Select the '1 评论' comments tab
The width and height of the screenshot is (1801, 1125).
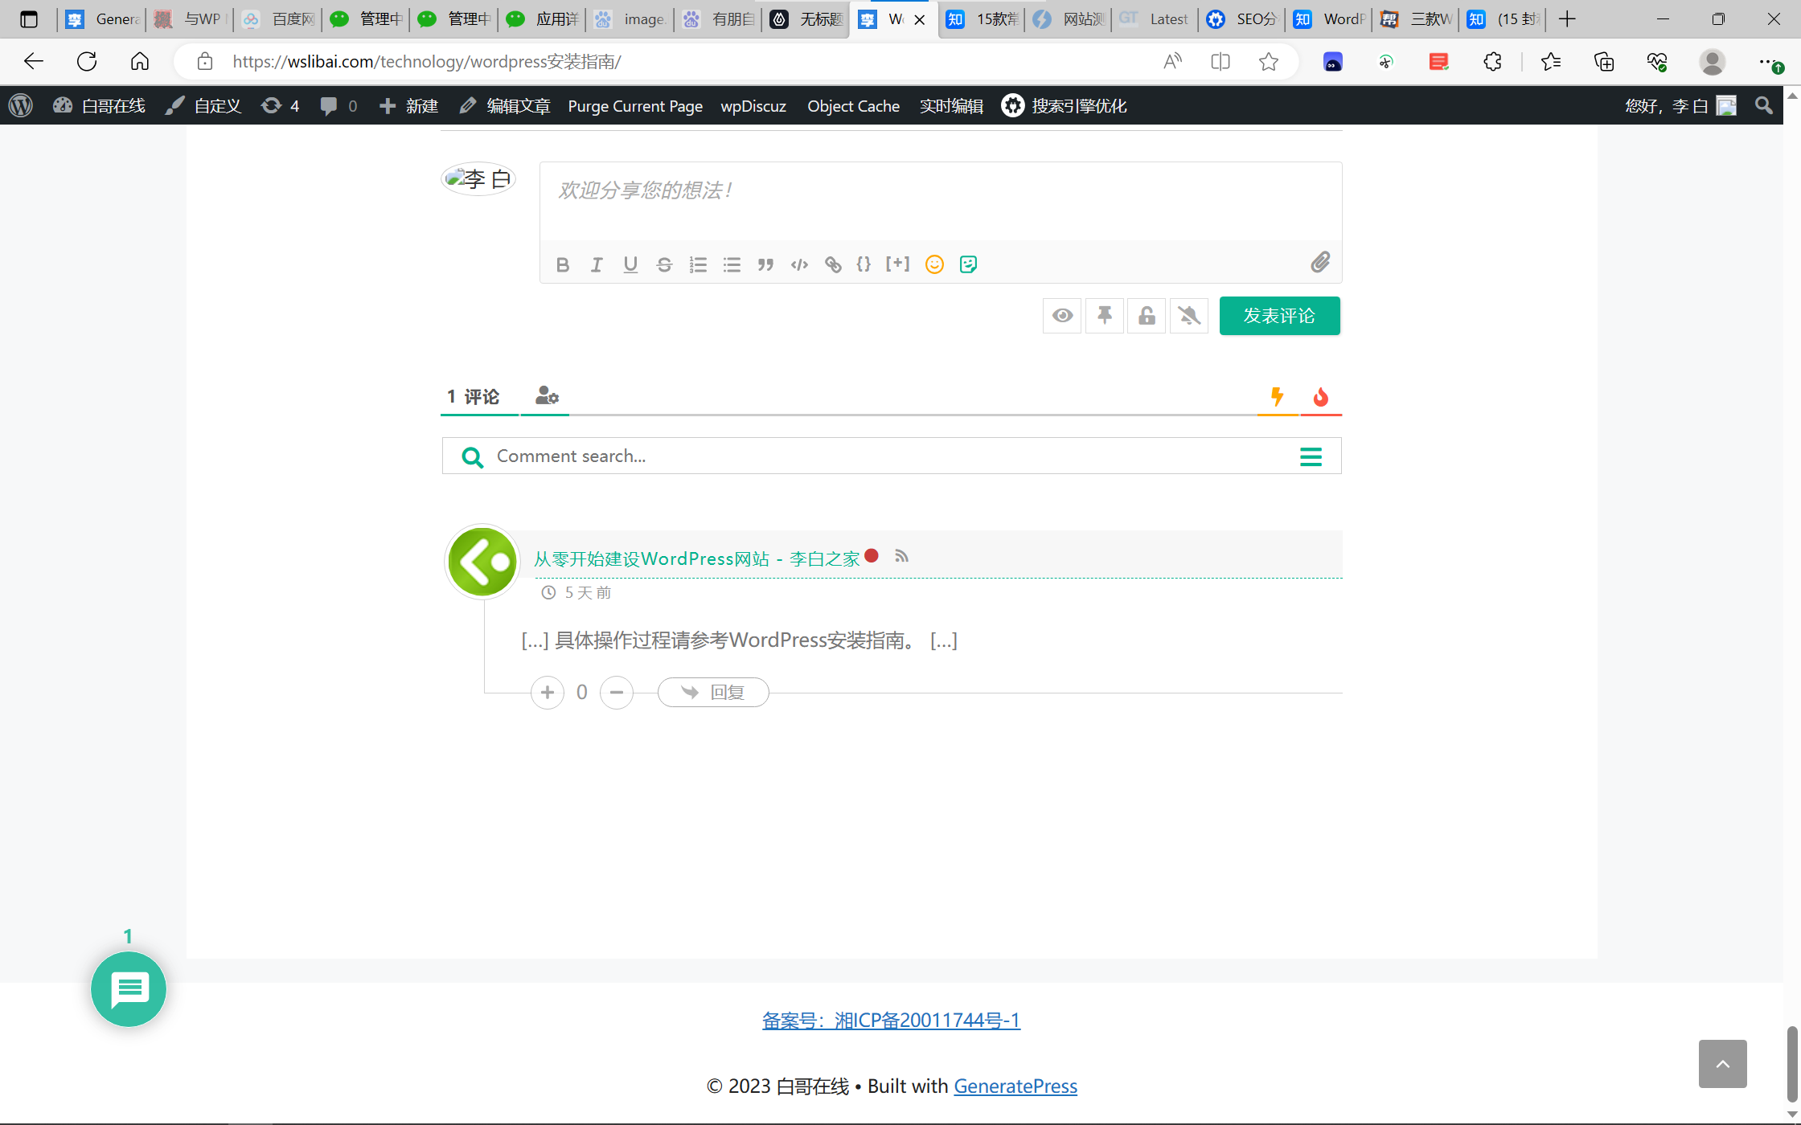[474, 396]
